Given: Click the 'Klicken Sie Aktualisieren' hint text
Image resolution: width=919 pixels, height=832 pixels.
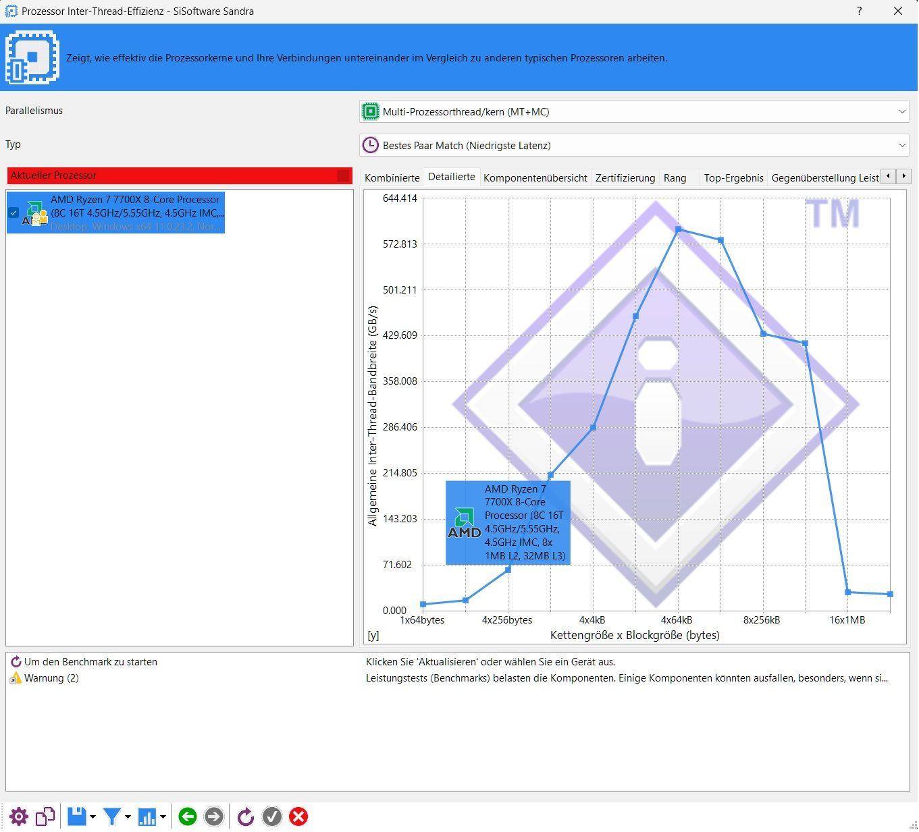Looking at the screenshot, I should (490, 662).
